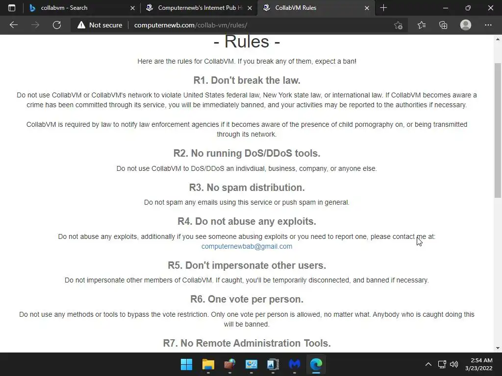Open the computernewbab@gmail.com email link

point(247,246)
